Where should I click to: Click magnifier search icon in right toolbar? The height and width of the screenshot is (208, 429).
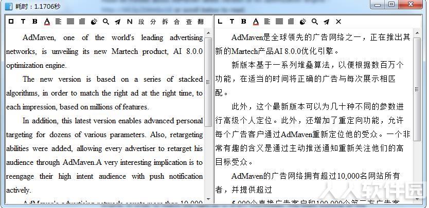tap(315, 22)
